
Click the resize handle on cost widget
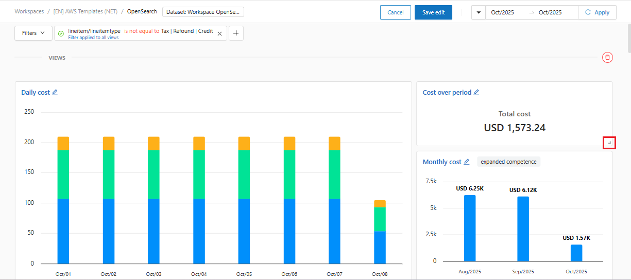609,143
